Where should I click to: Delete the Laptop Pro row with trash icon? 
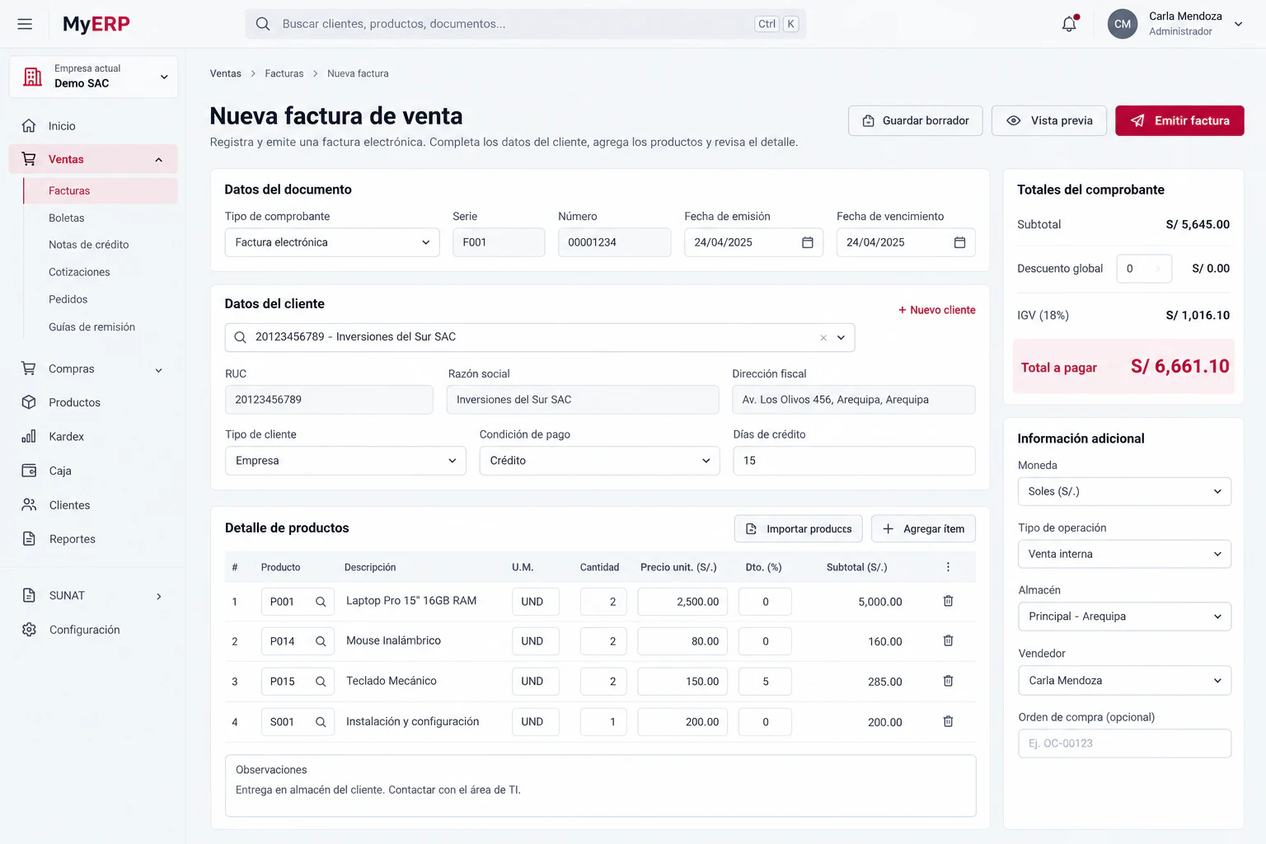pyautogui.click(x=948, y=601)
